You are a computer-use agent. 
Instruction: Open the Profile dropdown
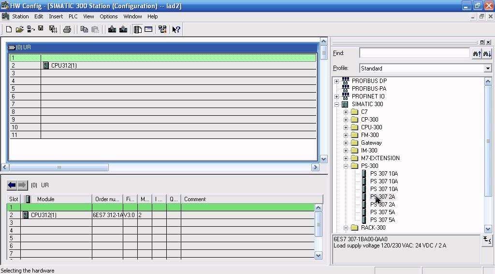[x=488, y=68]
